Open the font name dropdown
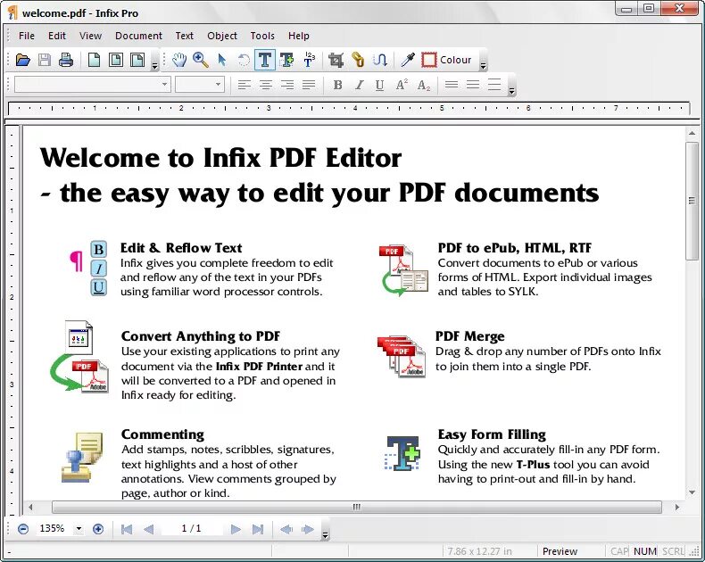 click(x=164, y=85)
